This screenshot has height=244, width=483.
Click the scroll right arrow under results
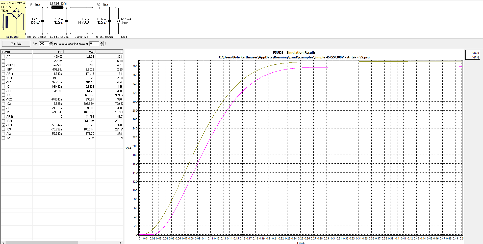[x=120, y=242]
